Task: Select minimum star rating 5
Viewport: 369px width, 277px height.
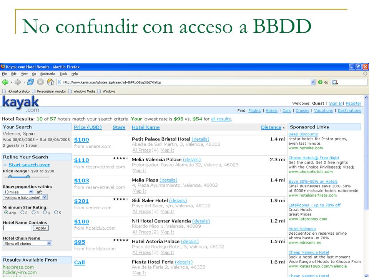Action: pyautogui.click(x=56, y=212)
